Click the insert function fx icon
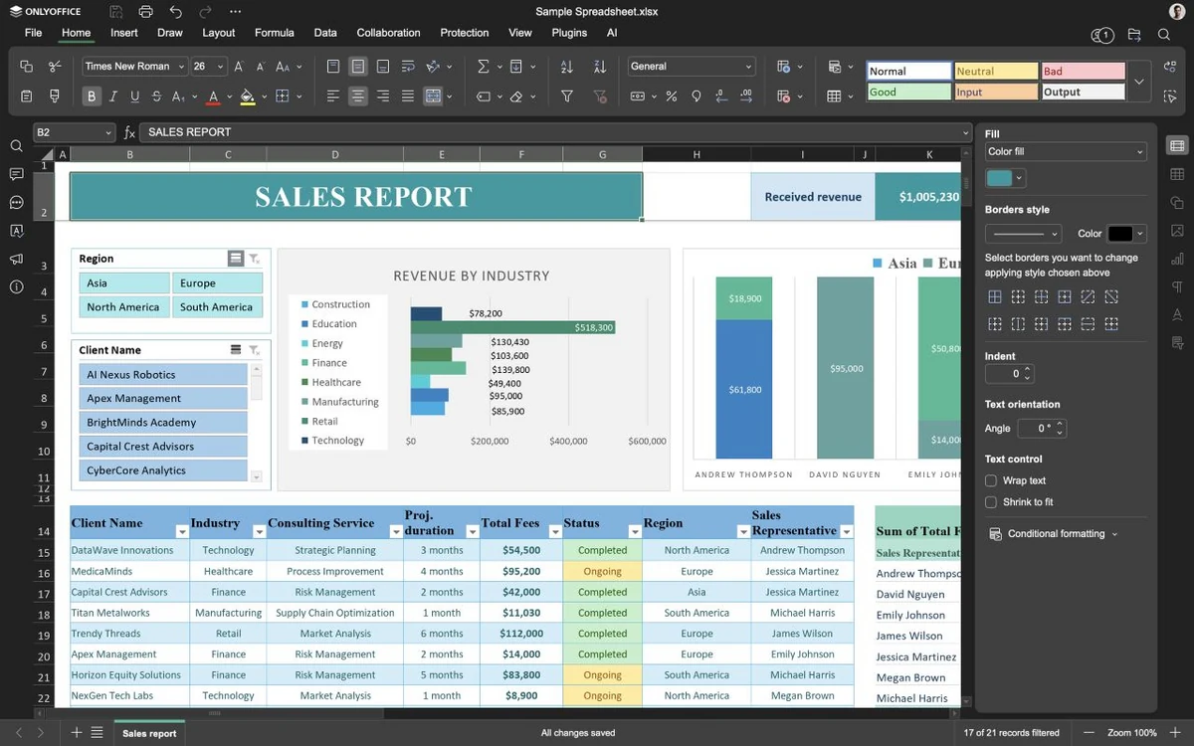The width and height of the screenshot is (1194, 746). 129,132
